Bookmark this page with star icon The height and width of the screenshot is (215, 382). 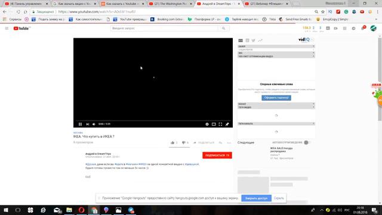click(x=323, y=12)
